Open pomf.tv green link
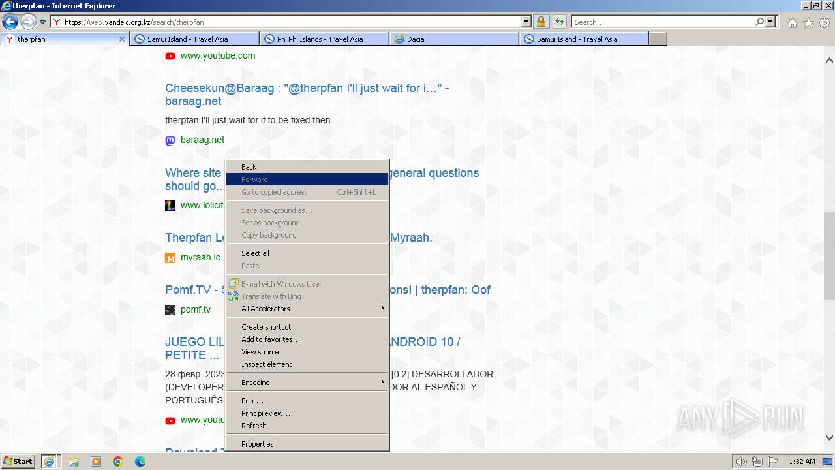The height and width of the screenshot is (470, 835). point(196,309)
